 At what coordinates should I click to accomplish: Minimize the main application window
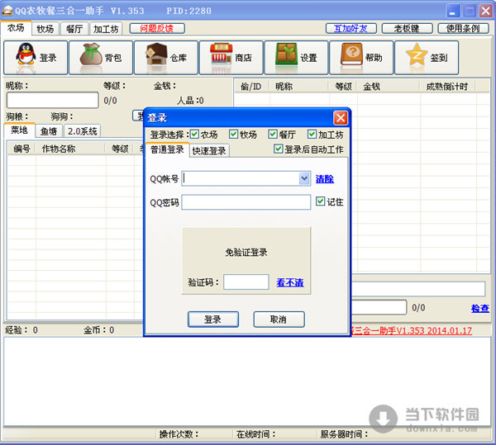tap(453, 11)
